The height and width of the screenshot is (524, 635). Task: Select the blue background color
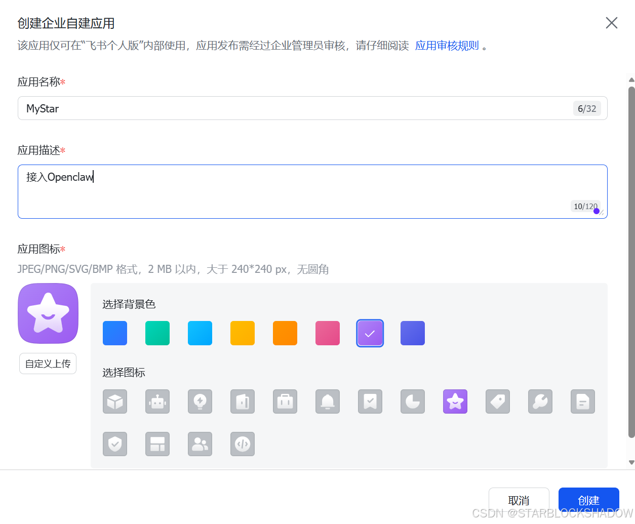[115, 333]
